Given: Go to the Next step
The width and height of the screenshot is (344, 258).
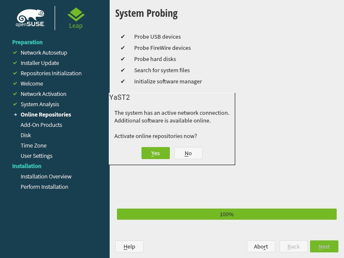Looking at the screenshot, I should [324, 246].
